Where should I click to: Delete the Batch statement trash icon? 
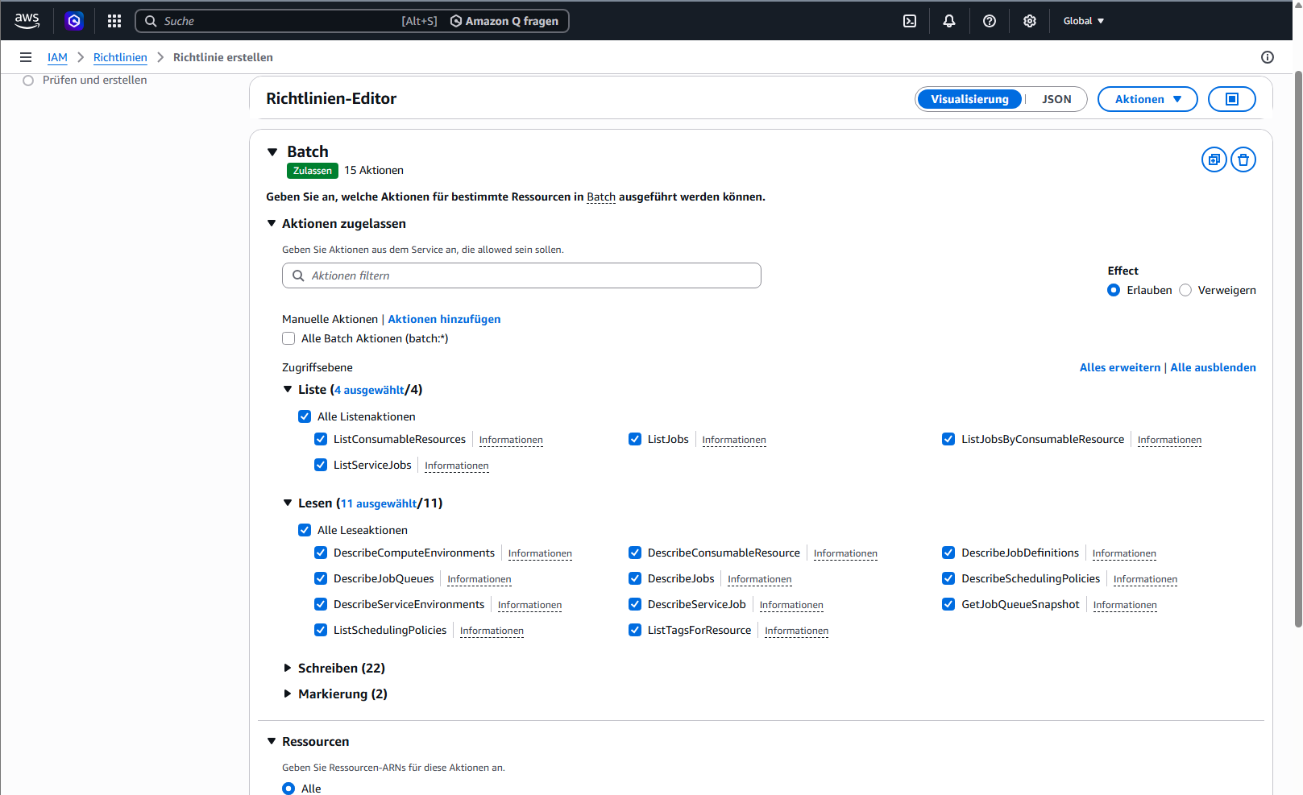pos(1243,159)
